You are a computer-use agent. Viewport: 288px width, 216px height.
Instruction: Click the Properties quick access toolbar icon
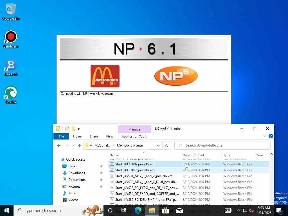[67, 129]
